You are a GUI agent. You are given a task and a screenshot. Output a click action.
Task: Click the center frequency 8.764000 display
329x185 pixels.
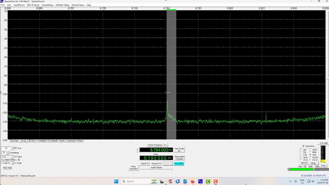point(156,150)
